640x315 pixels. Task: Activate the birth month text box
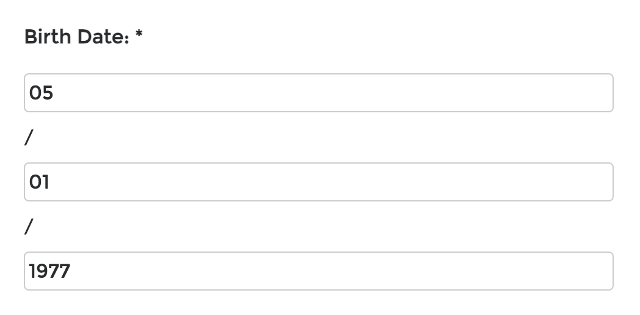(319, 93)
